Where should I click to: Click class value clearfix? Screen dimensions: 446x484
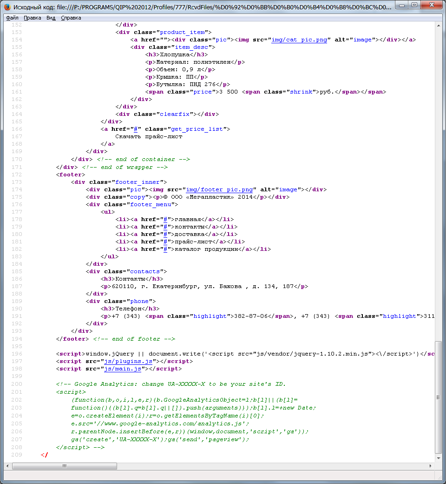point(175,114)
